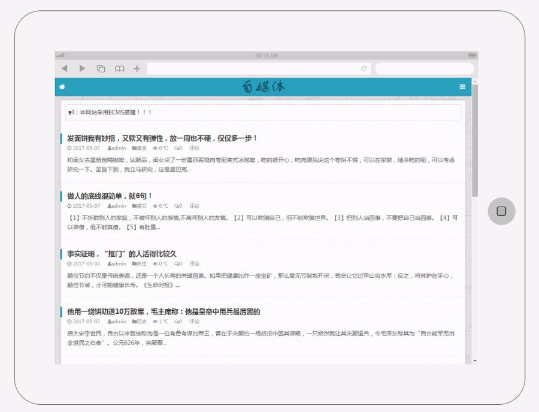Screen dimensions: 539x412
Task: Click the tab overview icon in the browser toolbar
Action: (x=101, y=68)
